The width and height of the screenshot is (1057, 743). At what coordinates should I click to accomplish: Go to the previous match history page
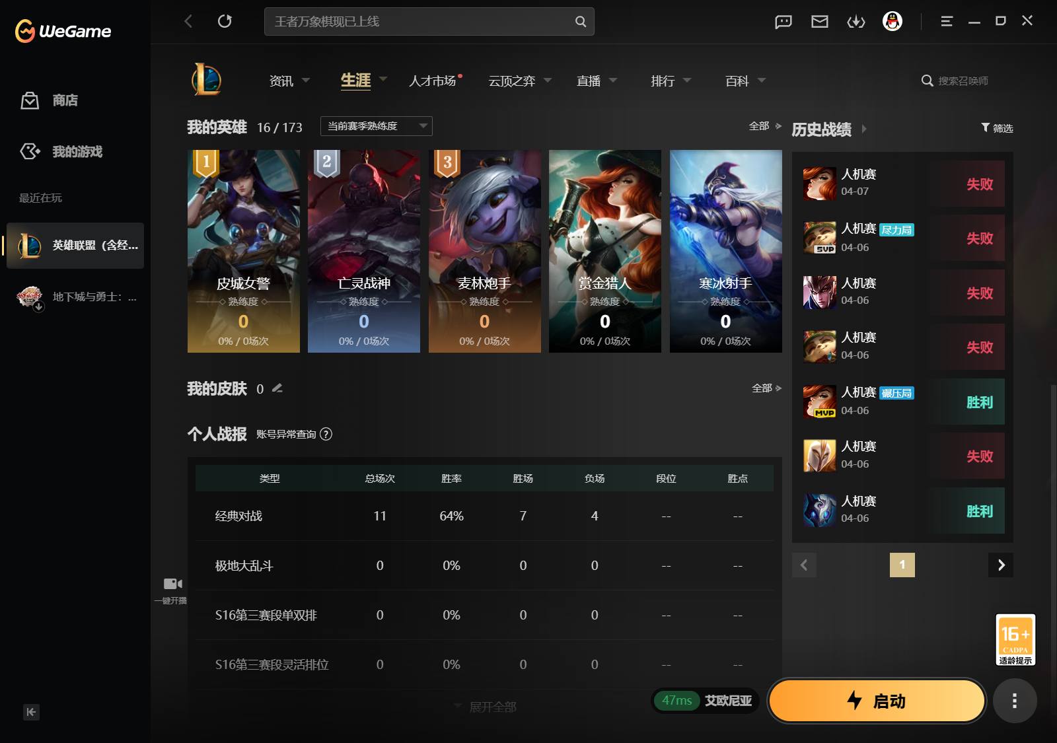pos(804,565)
